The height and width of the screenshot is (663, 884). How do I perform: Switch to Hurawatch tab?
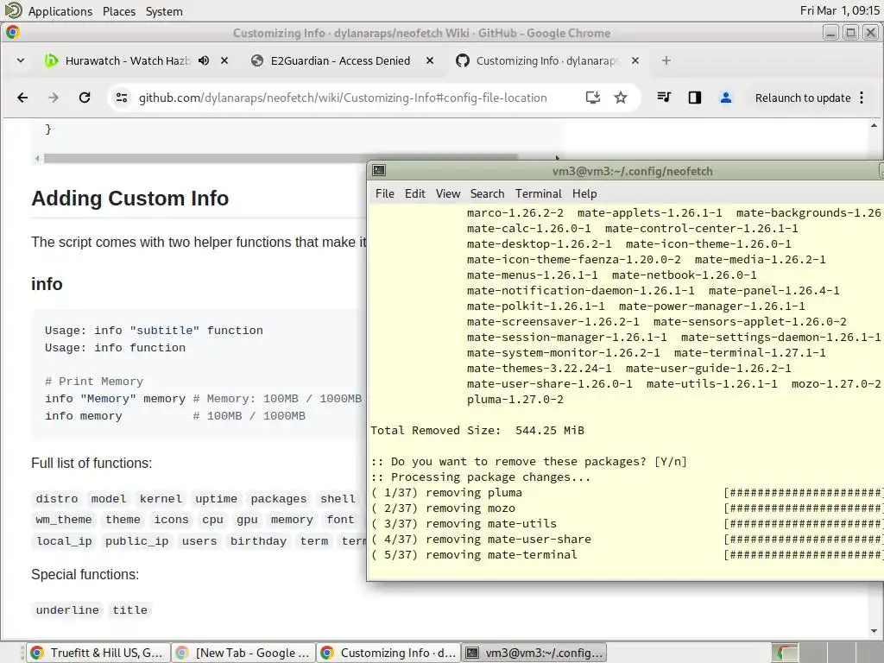pyautogui.click(x=127, y=60)
